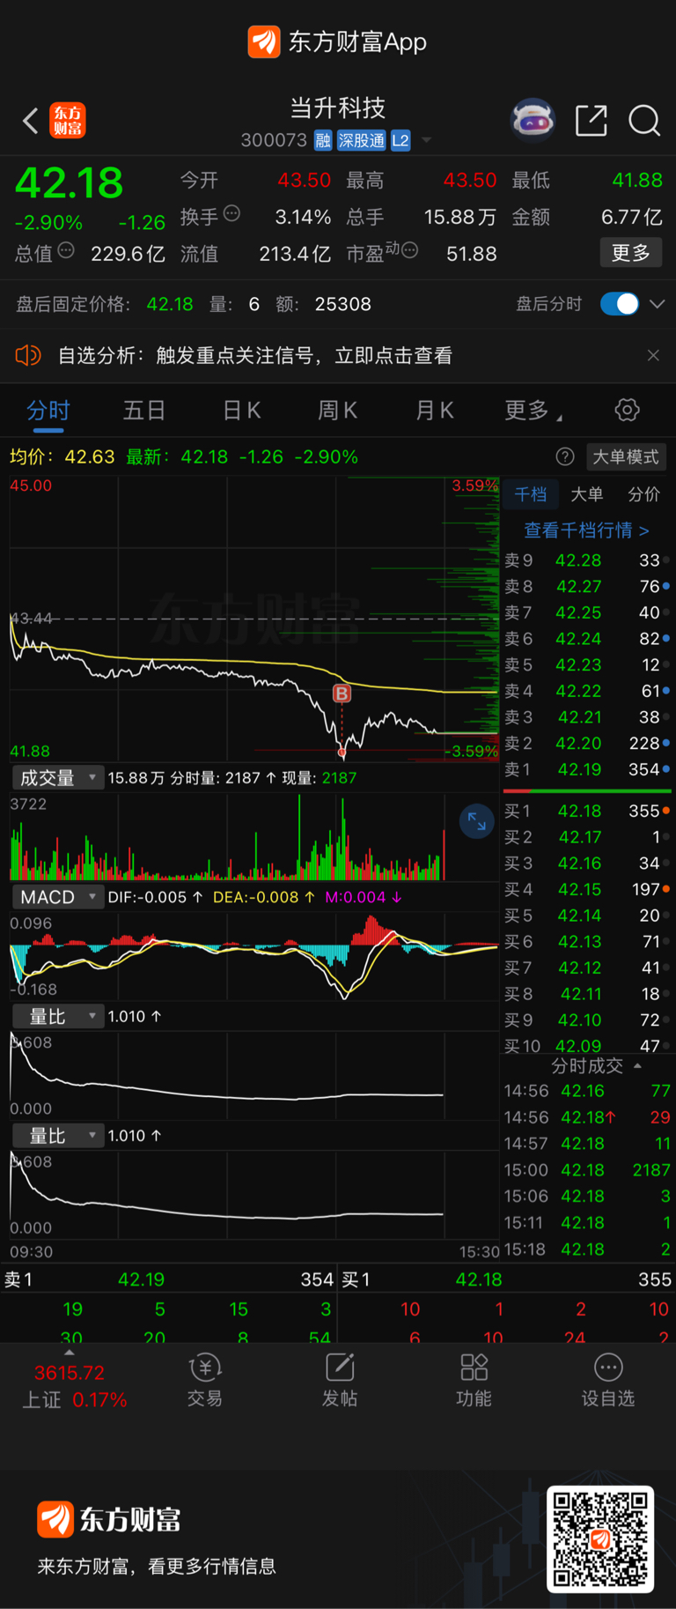Open 交易 trading
676x1609 pixels.
coord(204,1380)
